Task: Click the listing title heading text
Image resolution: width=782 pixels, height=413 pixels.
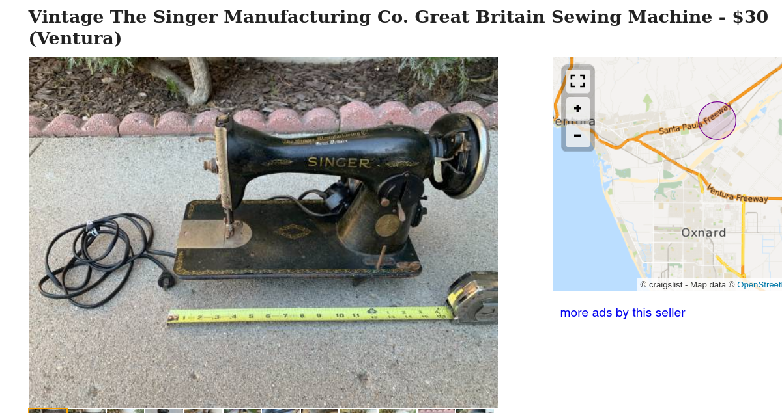Action: coord(398,27)
